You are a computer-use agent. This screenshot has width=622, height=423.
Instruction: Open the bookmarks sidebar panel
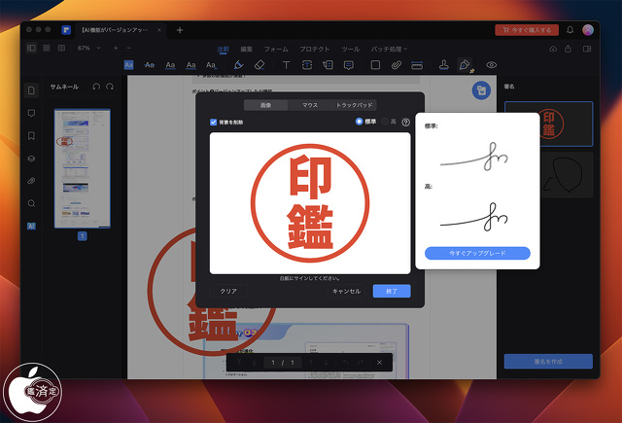[31, 136]
